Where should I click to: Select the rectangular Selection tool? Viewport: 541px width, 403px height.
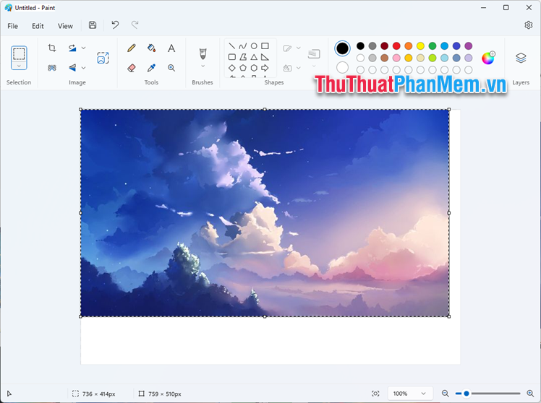pos(19,54)
